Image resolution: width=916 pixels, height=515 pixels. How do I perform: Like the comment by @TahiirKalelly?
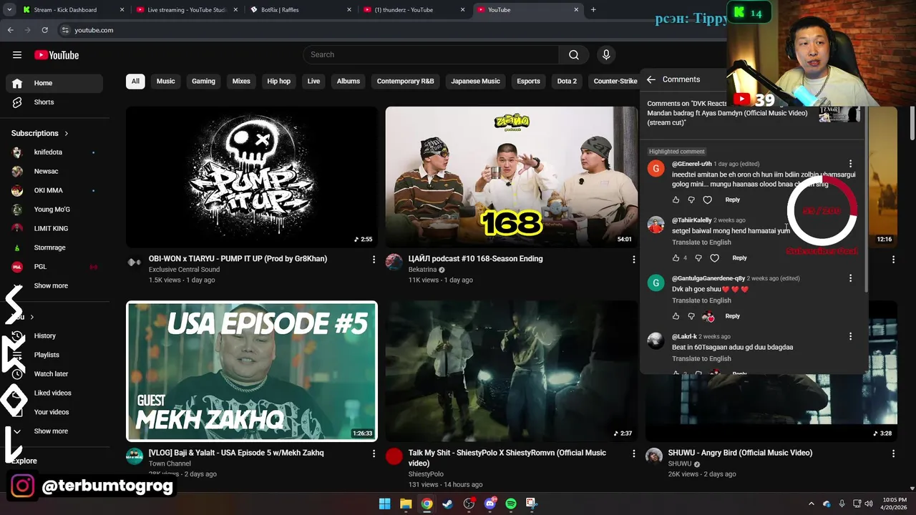tap(676, 257)
